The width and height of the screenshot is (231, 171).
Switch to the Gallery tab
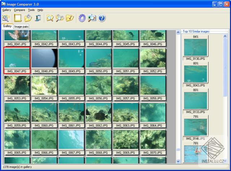(x=7, y=26)
